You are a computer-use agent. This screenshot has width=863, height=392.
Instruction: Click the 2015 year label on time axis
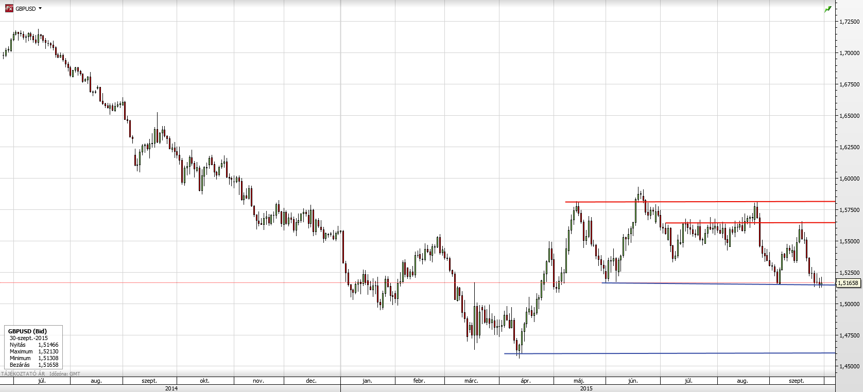tap(586, 388)
